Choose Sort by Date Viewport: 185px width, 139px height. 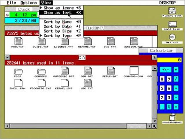61,26
